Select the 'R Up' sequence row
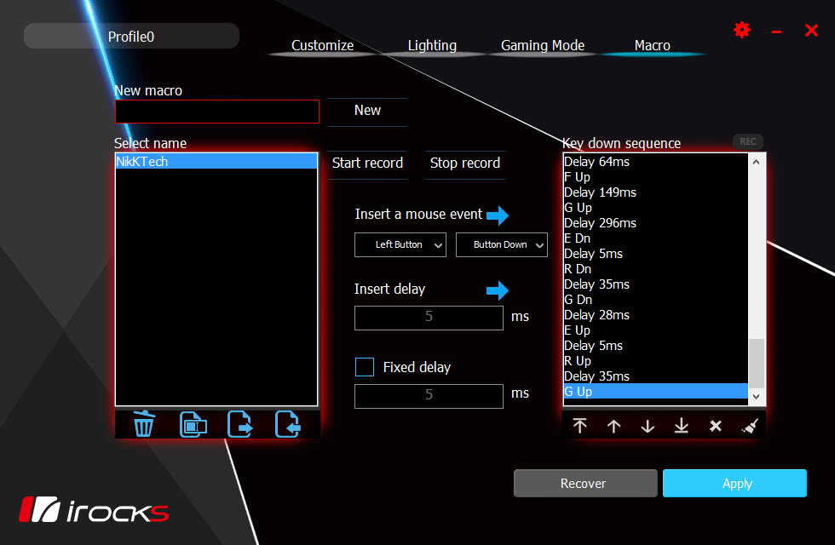835x545 pixels. pyautogui.click(x=656, y=361)
